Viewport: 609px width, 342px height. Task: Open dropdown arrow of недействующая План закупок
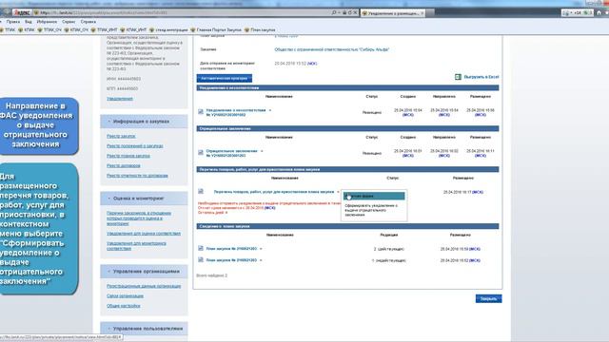(x=261, y=260)
